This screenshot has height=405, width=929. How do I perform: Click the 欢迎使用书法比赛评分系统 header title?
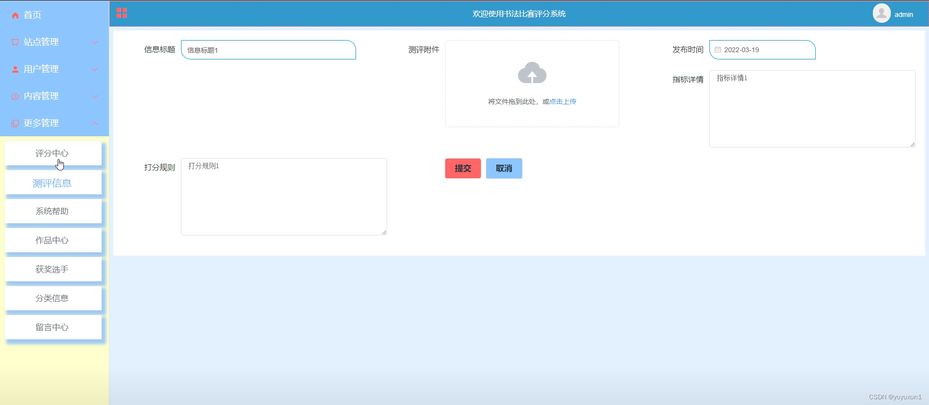click(x=519, y=14)
